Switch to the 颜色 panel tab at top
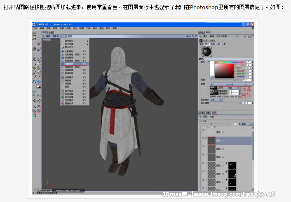 [x=202, y=33]
